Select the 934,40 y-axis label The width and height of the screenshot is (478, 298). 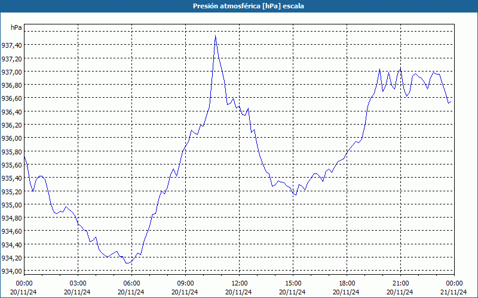[x=11, y=244]
